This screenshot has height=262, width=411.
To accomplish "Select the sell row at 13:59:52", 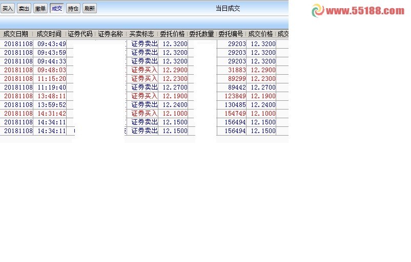I will coord(51,105).
